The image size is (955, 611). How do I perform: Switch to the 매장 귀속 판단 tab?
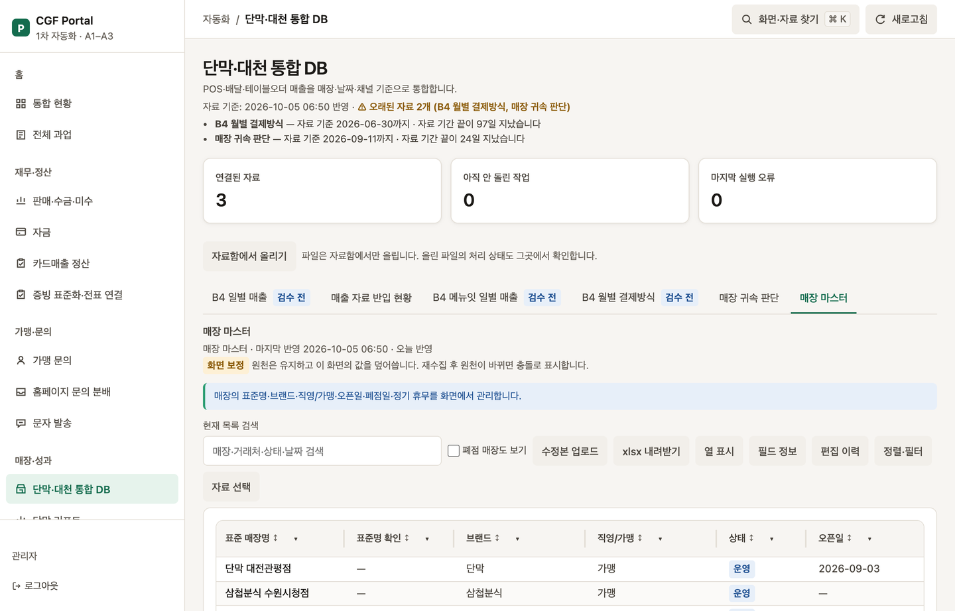[x=749, y=298]
